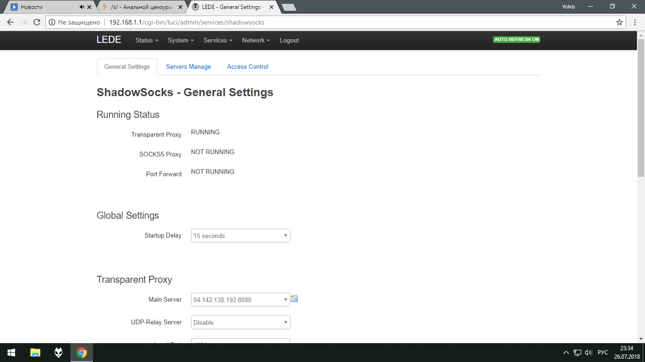Click the LEDE brand link
The width and height of the screenshot is (645, 362).
109,40
